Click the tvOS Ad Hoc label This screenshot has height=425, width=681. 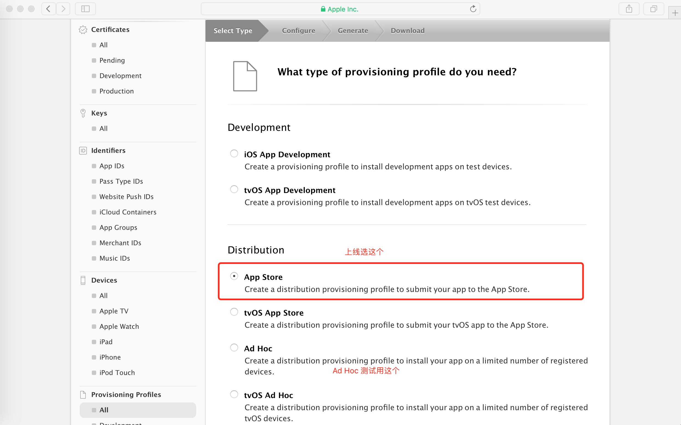coord(268,395)
